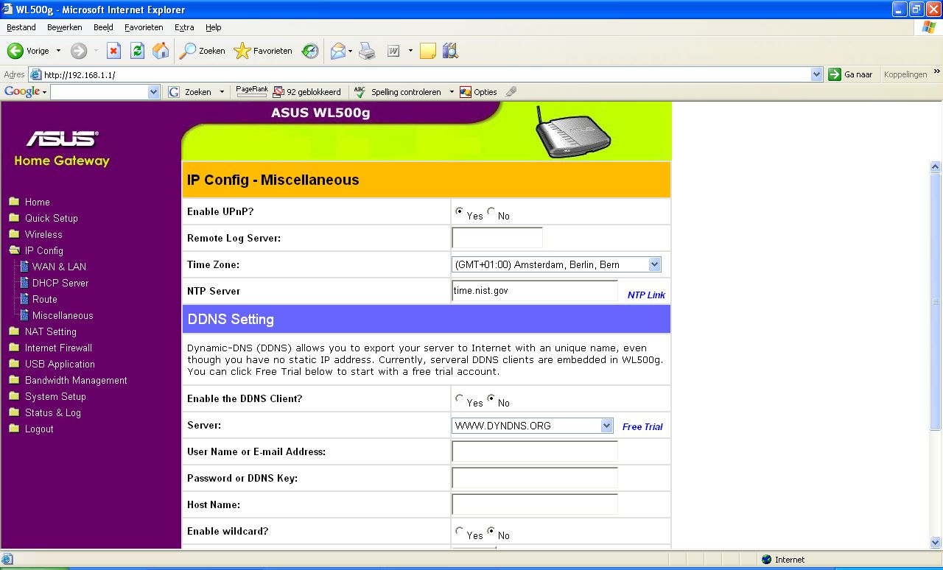Open the NAT Setting folder
Image resolution: width=943 pixels, height=570 pixels.
pyautogui.click(x=50, y=331)
